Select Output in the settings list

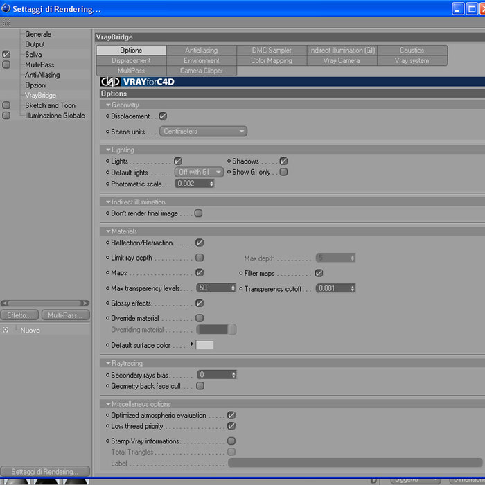point(35,44)
